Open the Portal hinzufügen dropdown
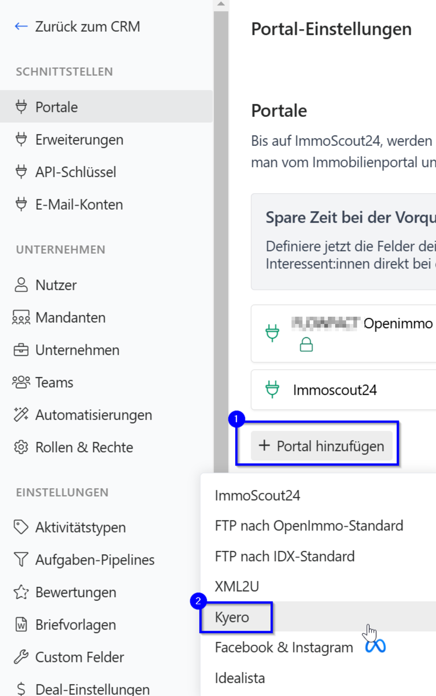The image size is (436, 696). click(321, 446)
